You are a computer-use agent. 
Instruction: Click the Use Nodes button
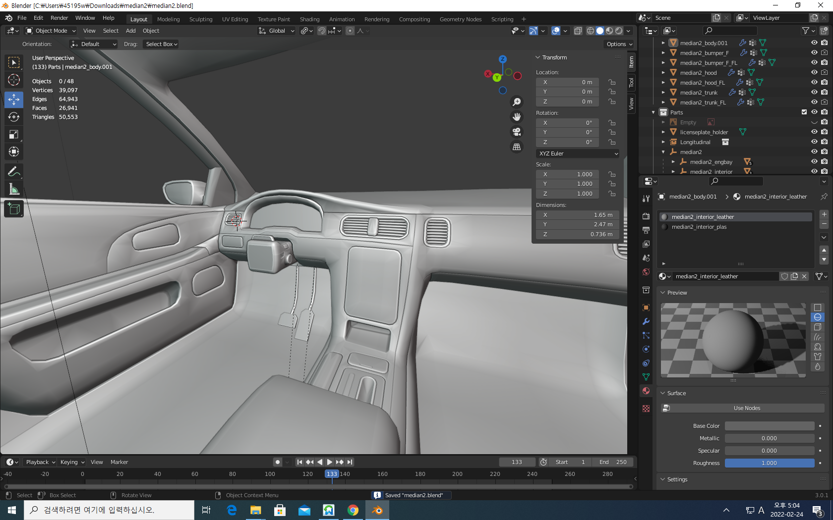click(x=746, y=408)
